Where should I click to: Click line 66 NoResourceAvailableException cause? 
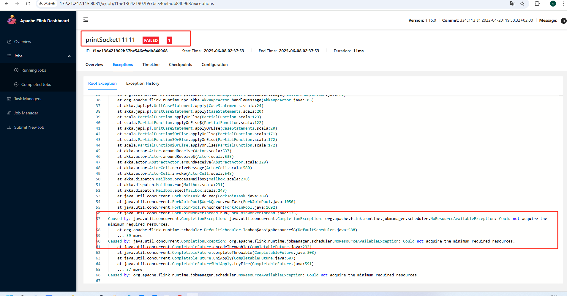263,275
